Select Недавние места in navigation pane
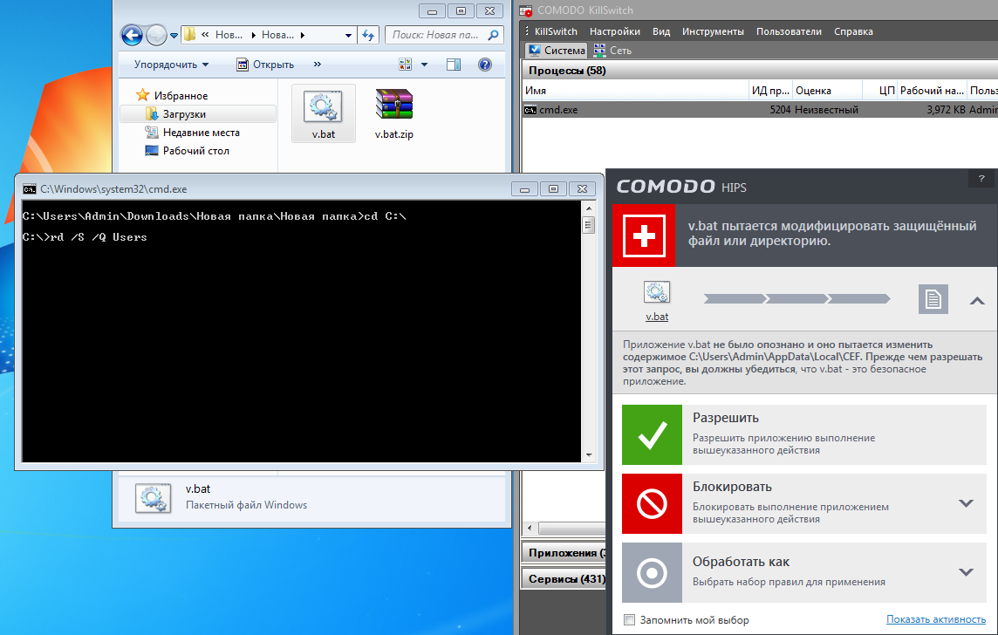Viewport: 998px width, 635px height. coord(192,133)
